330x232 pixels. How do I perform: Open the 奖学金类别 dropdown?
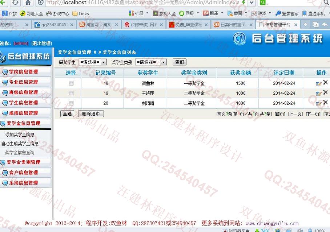pos(151,62)
